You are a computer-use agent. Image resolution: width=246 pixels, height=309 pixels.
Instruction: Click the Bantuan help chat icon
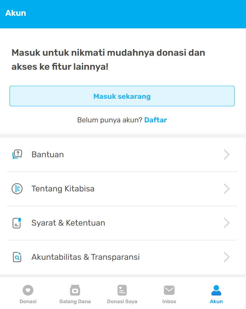pyautogui.click(x=17, y=154)
